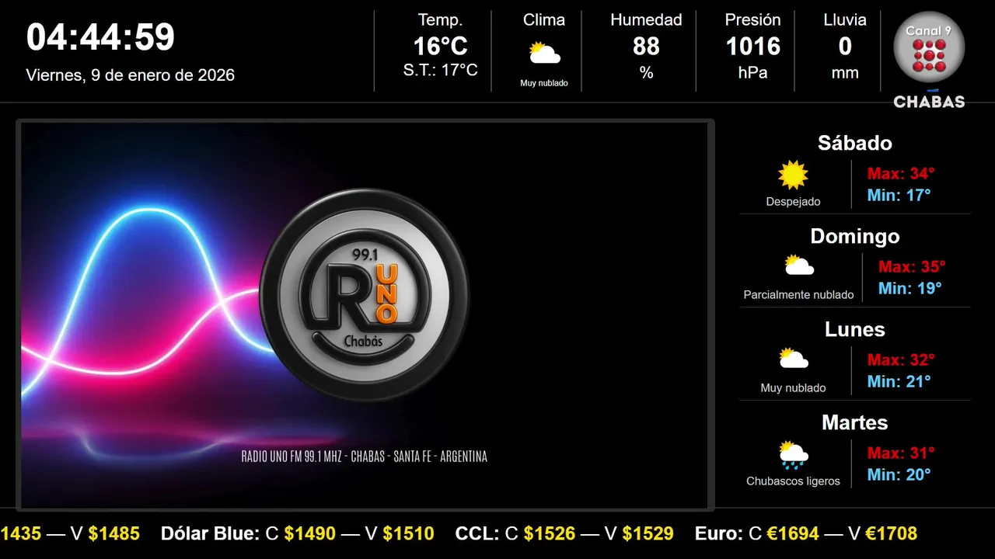Click the clock reading 04:44:59

[100, 37]
